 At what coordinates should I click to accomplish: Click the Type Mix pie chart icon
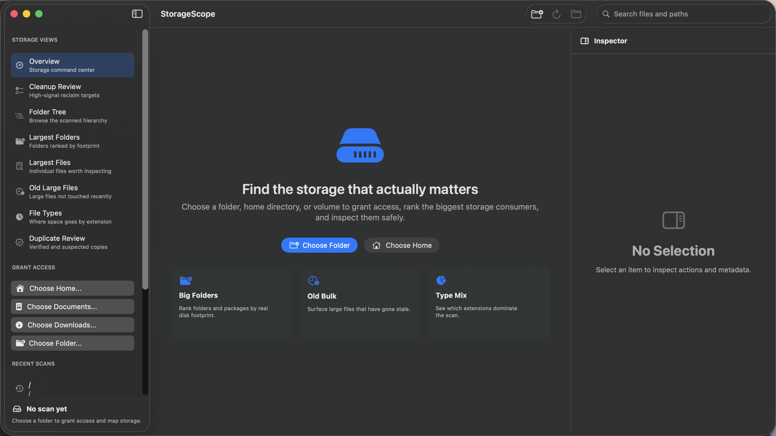click(x=441, y=280)
